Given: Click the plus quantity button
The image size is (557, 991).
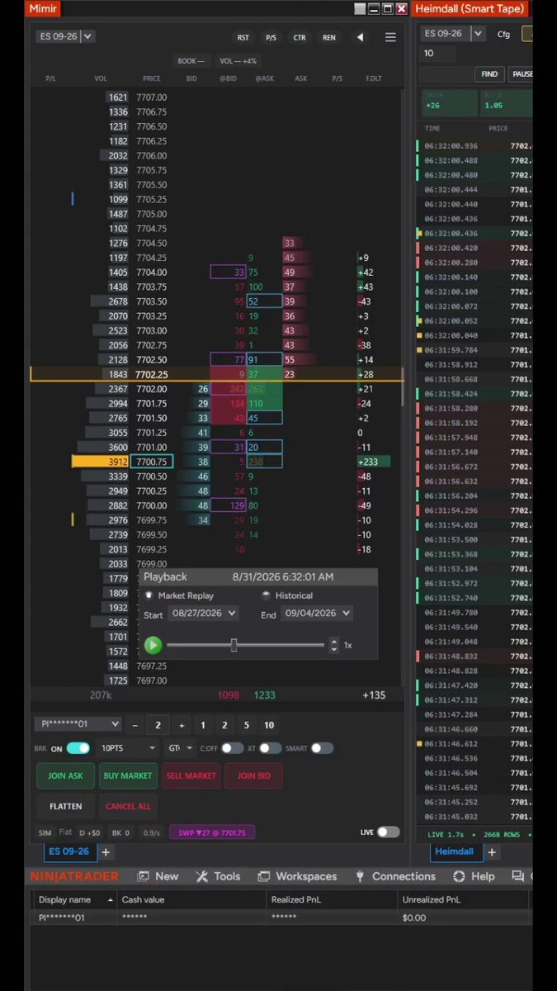Looking at the screenshot, I should [x=182, y=725].
